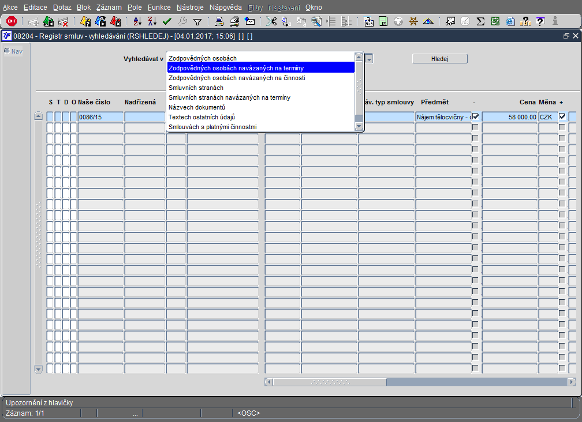The height and width of the screenshot is (422, 582).
Task: Click the dropdown list scroll-down arrow
Action: click(x=359, y=126)
